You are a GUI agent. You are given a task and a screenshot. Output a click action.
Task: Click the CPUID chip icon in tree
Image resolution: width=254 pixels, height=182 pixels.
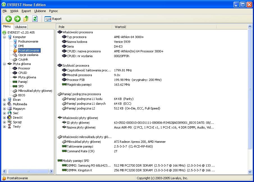[15, 73]
